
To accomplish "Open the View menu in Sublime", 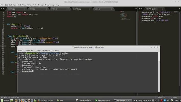I will (x=24, y=5).
